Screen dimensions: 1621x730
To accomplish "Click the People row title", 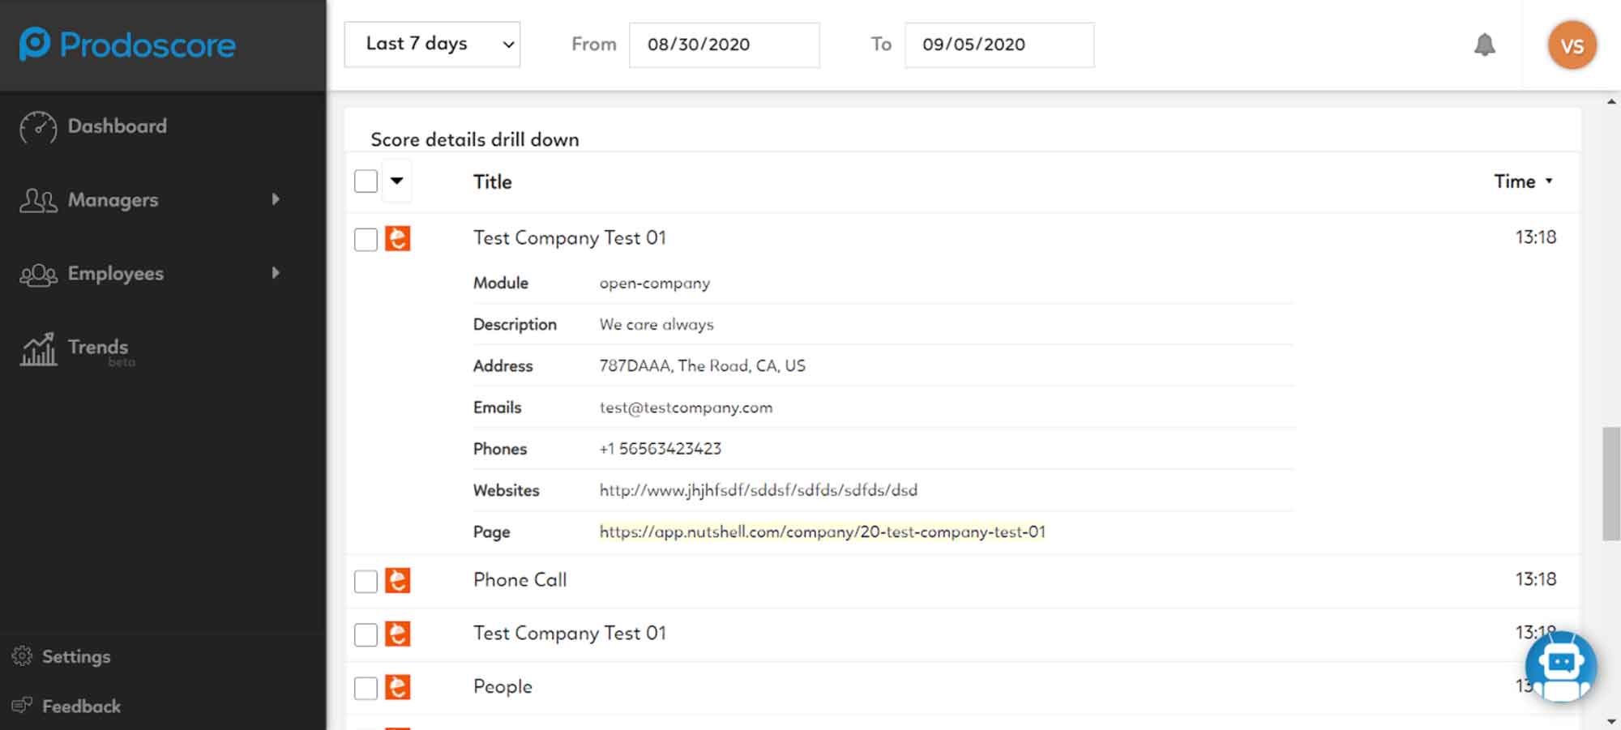I will pyautogui.click(x=503, y=686).
